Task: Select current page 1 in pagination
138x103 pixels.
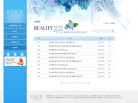Action: (x=65, y=83)
